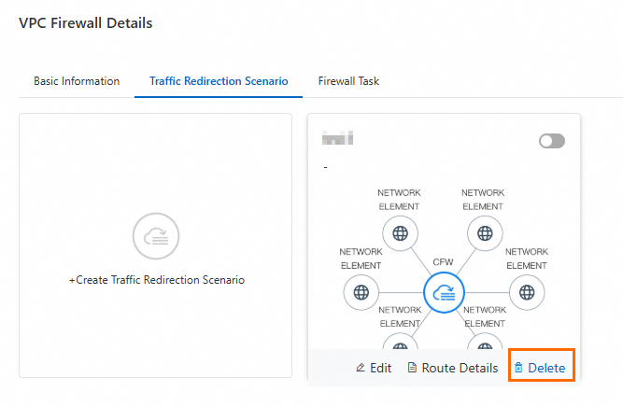Click the central CFW cloud firewall icon
The width and height of the screenshot is (623, 406).
[444, 293]
